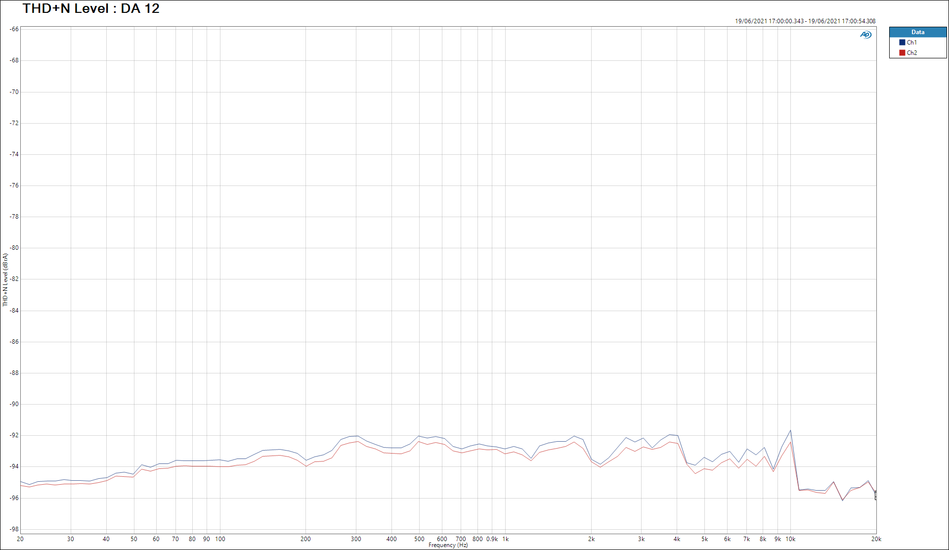The height and width of the screenshot is (550, 949).
Task: Click the blue Ch1 legend swatch
Action: coord(902,43)
